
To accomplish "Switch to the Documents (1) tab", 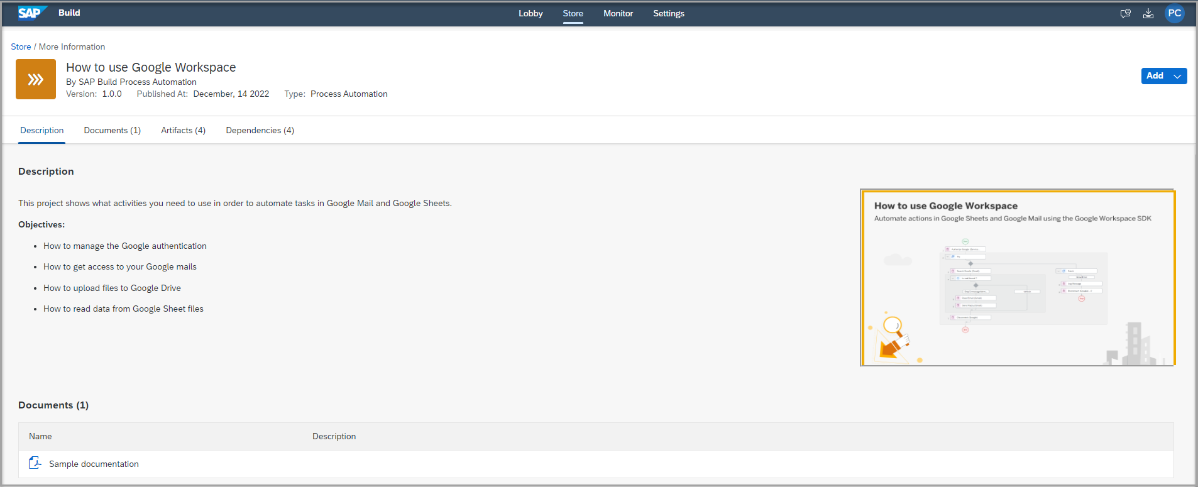I will pyautogui.click(x=113, y=130).
